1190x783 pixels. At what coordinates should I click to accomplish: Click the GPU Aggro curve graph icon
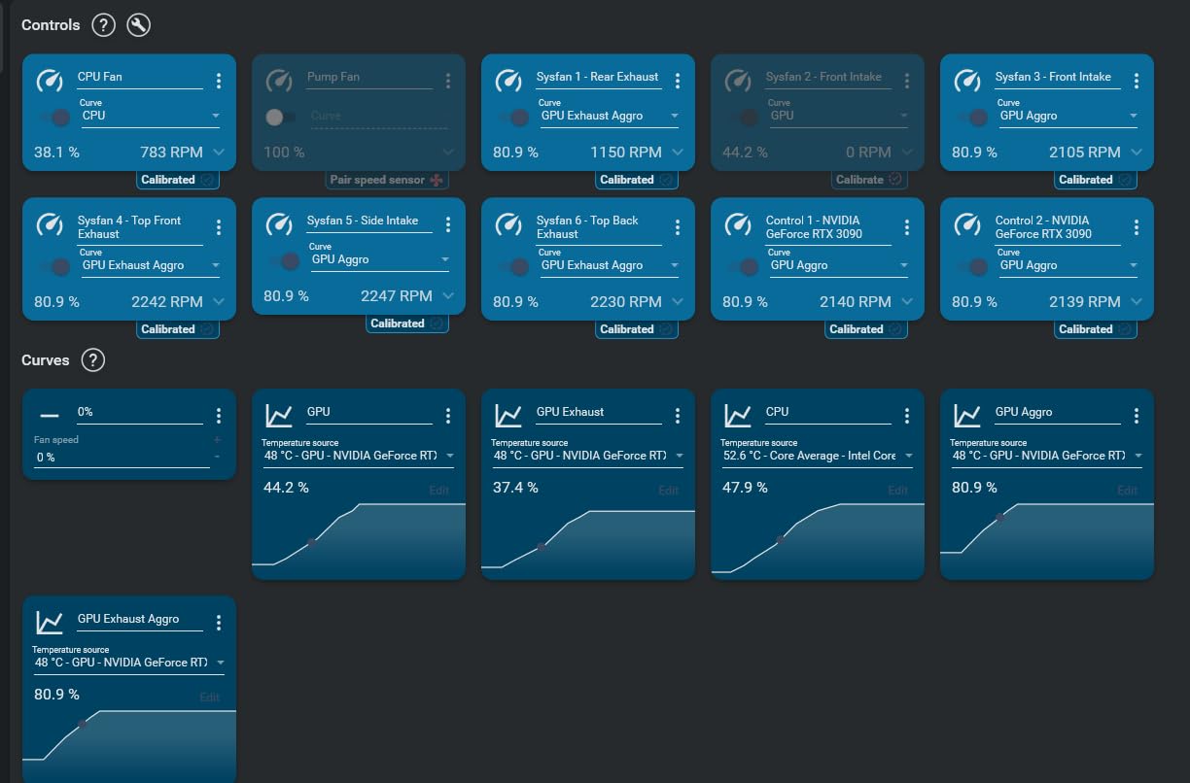pos(967,416)
